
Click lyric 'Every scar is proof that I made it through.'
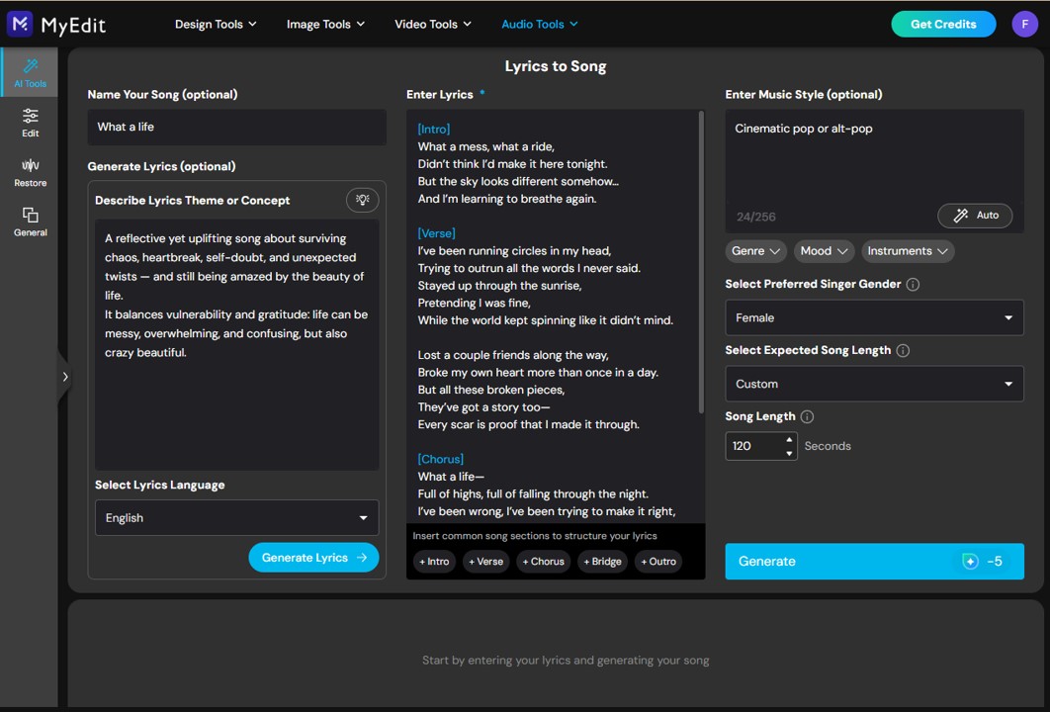528,424
